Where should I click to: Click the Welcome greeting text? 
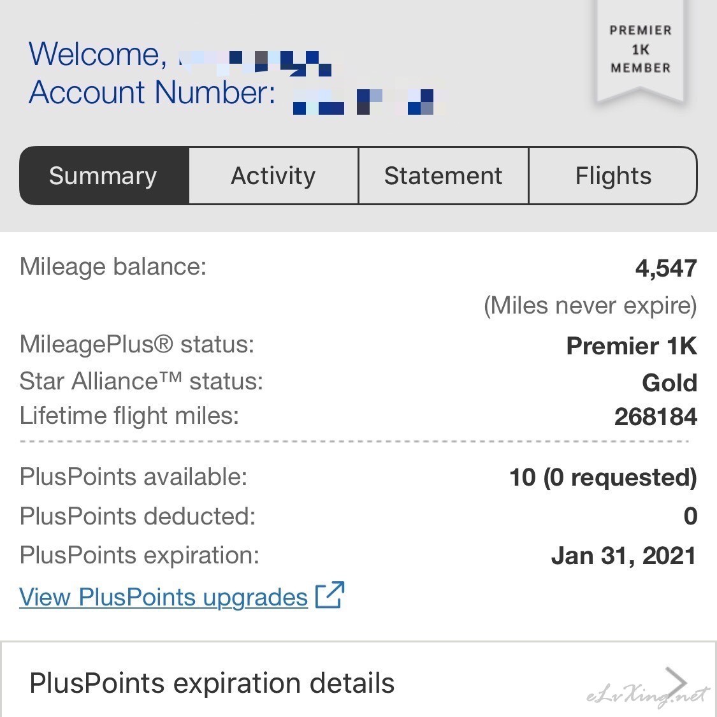pos(98,55)
